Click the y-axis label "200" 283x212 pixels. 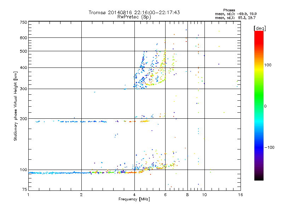[x=23, y=119]
